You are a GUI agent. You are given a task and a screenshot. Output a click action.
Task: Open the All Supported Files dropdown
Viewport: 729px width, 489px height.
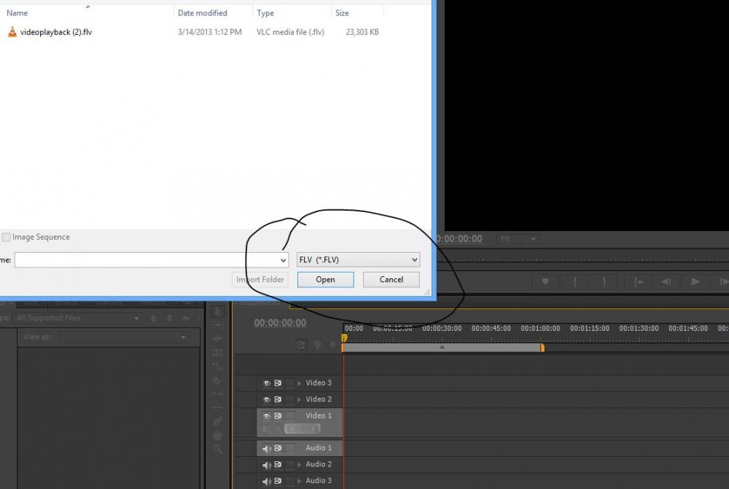77,318
